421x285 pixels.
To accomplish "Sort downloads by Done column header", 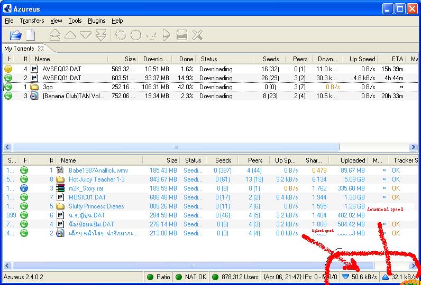I will [184, 59].
